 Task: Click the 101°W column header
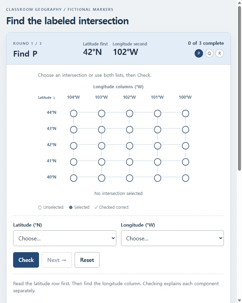click(x=157, y=97)
